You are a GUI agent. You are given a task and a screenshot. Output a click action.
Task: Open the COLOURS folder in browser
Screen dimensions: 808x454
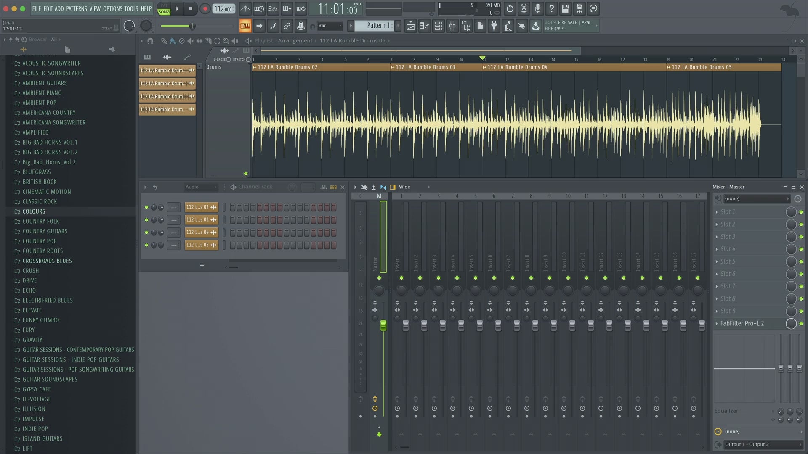(x=34, y=211)
